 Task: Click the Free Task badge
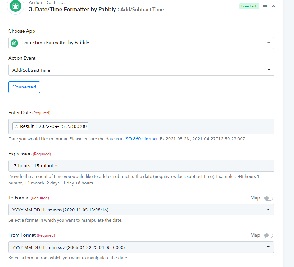[x=249, y=6]
